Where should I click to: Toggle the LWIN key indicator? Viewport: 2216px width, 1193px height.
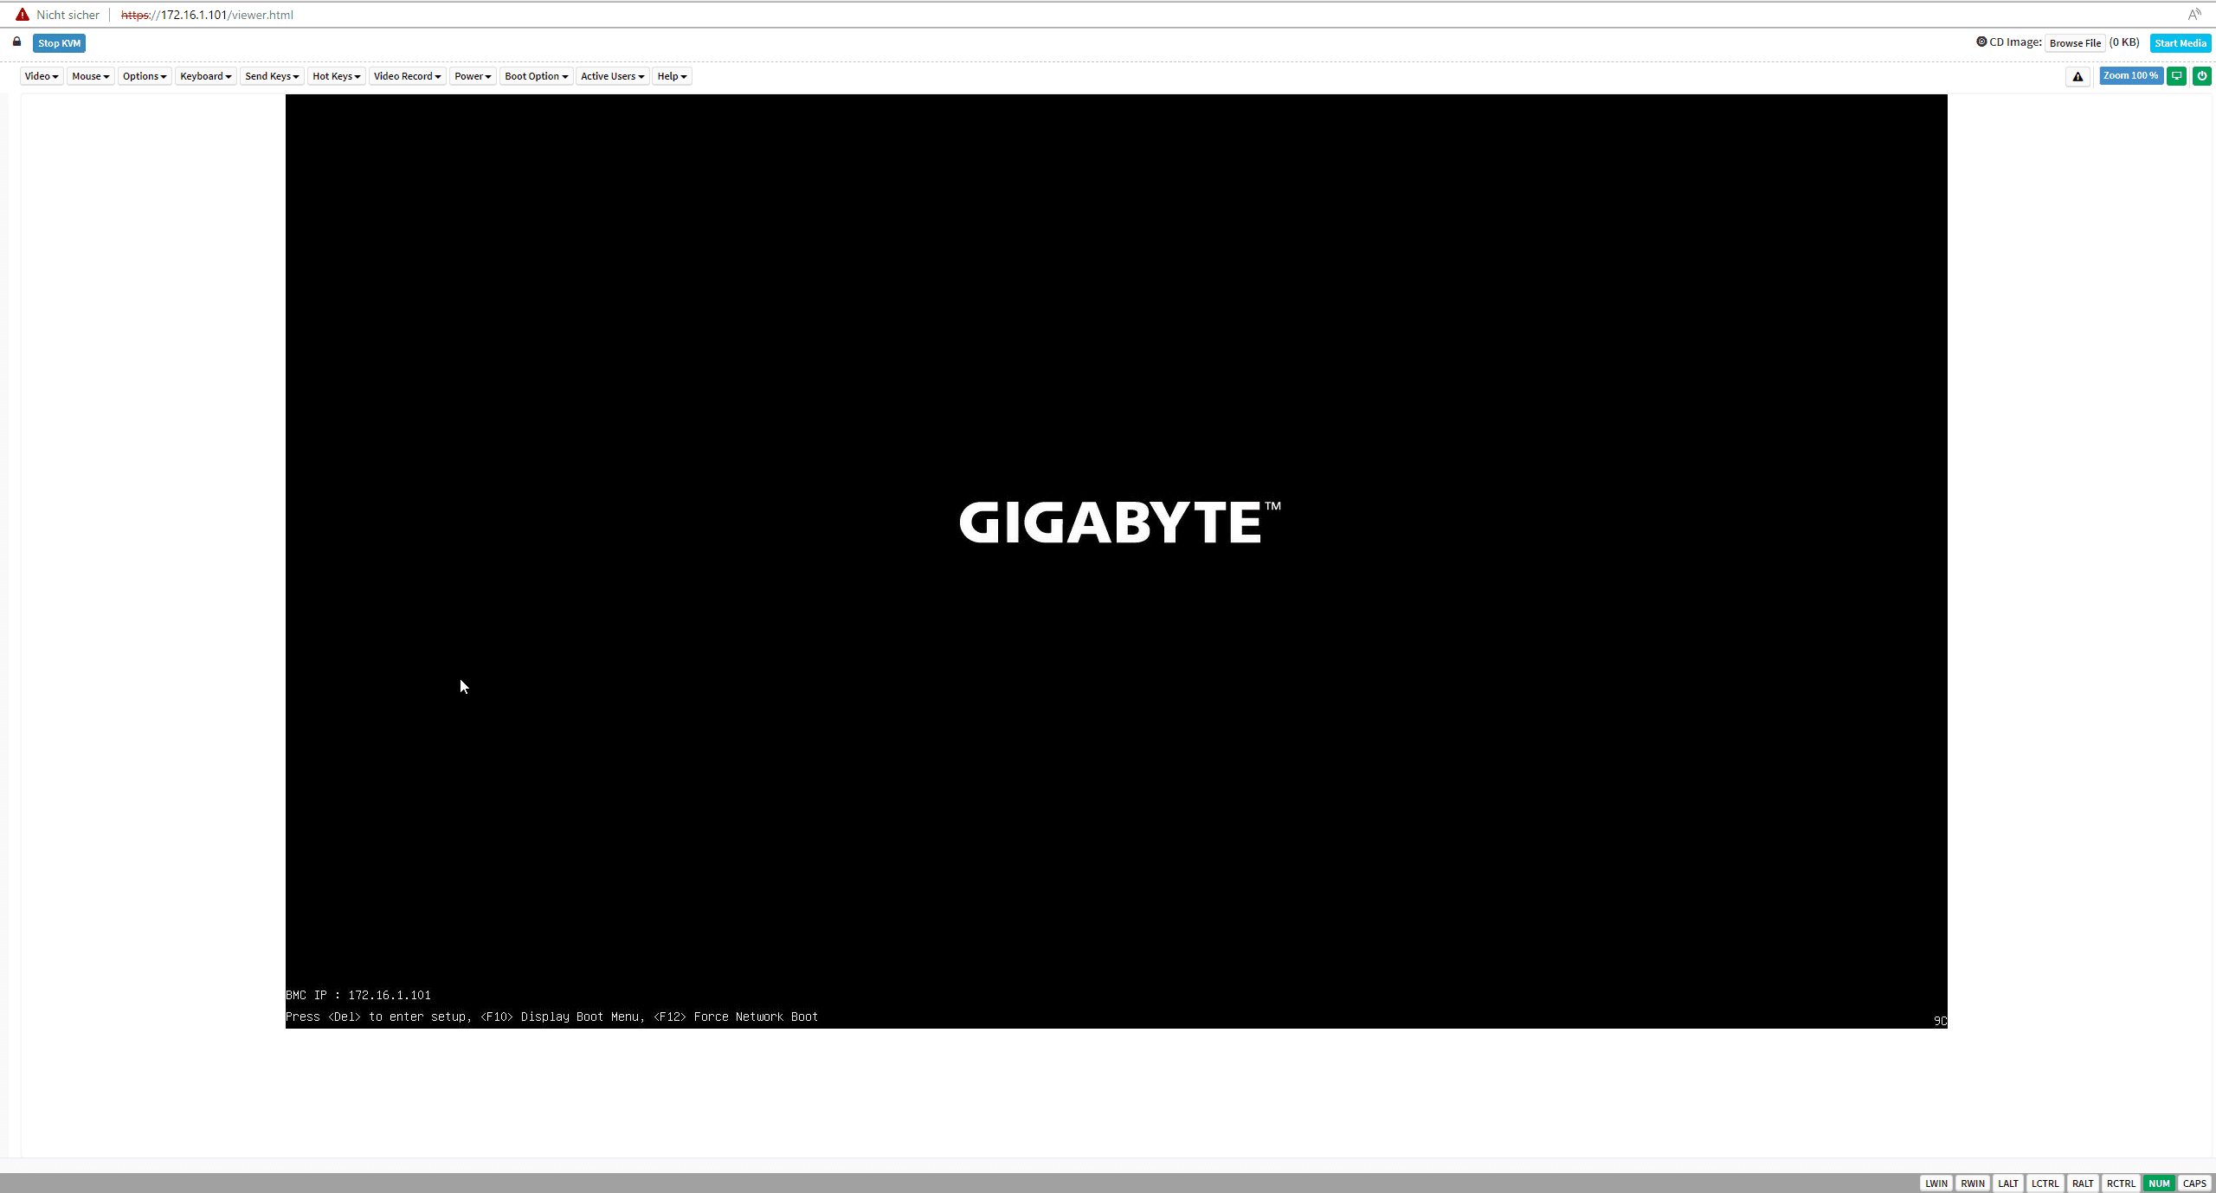tap(1936, 1183)
